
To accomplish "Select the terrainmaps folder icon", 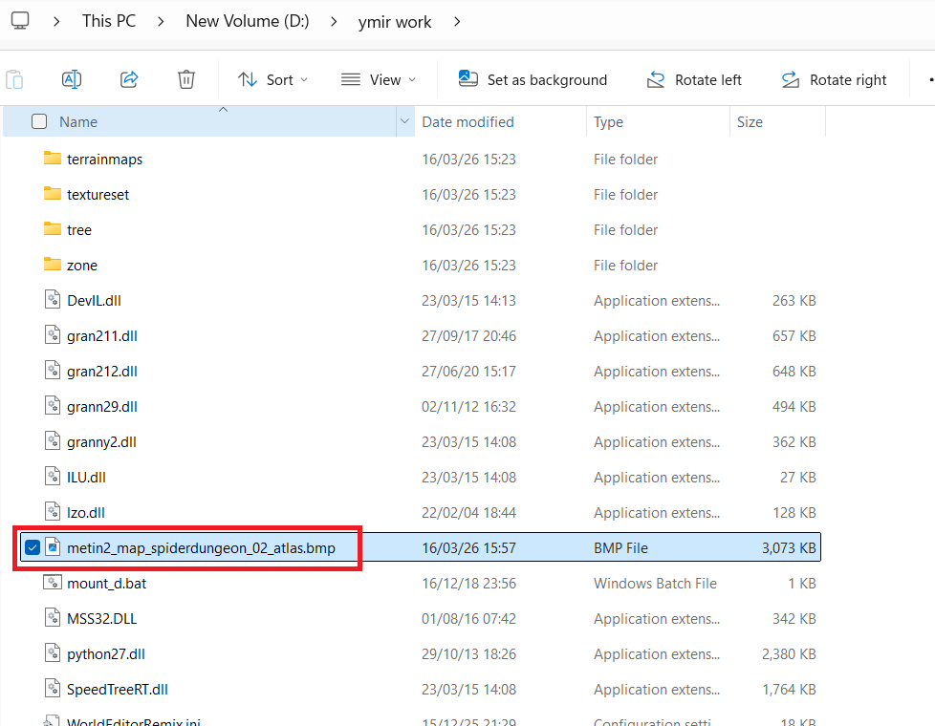I will (x=53, y=159).
